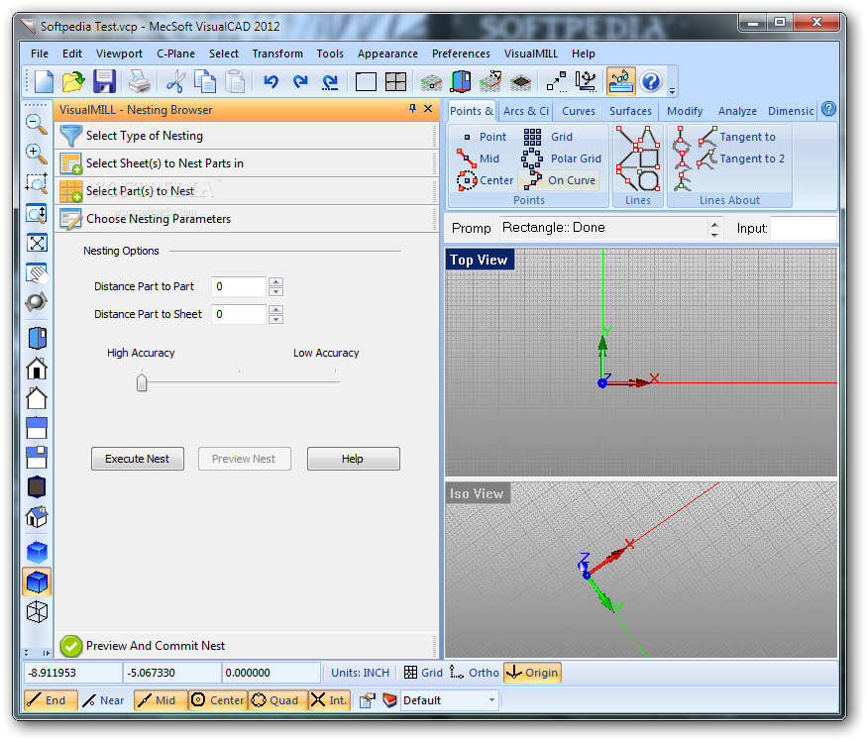The image size is (867, 741).
Task: Toggle the VisualMILL browser toolbar icon
Action: (x=620, y=82)
